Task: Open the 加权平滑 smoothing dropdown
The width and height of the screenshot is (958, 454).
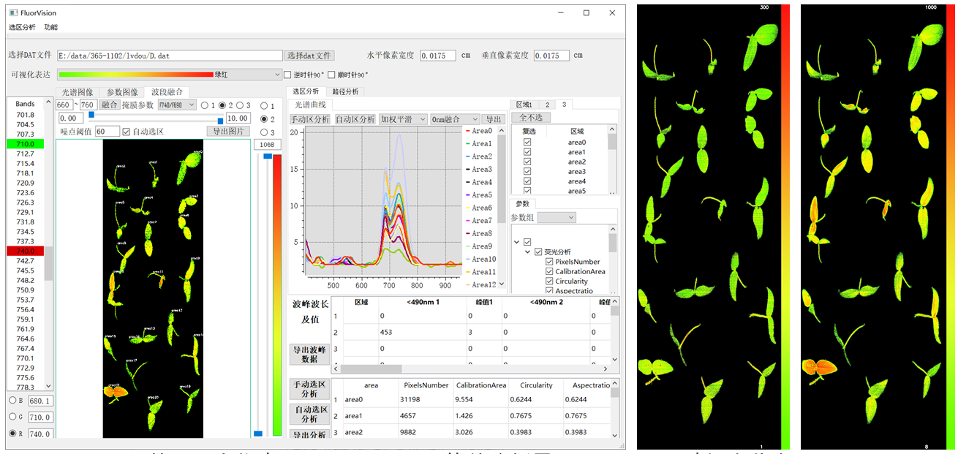Action: click(x=401, y=119)
